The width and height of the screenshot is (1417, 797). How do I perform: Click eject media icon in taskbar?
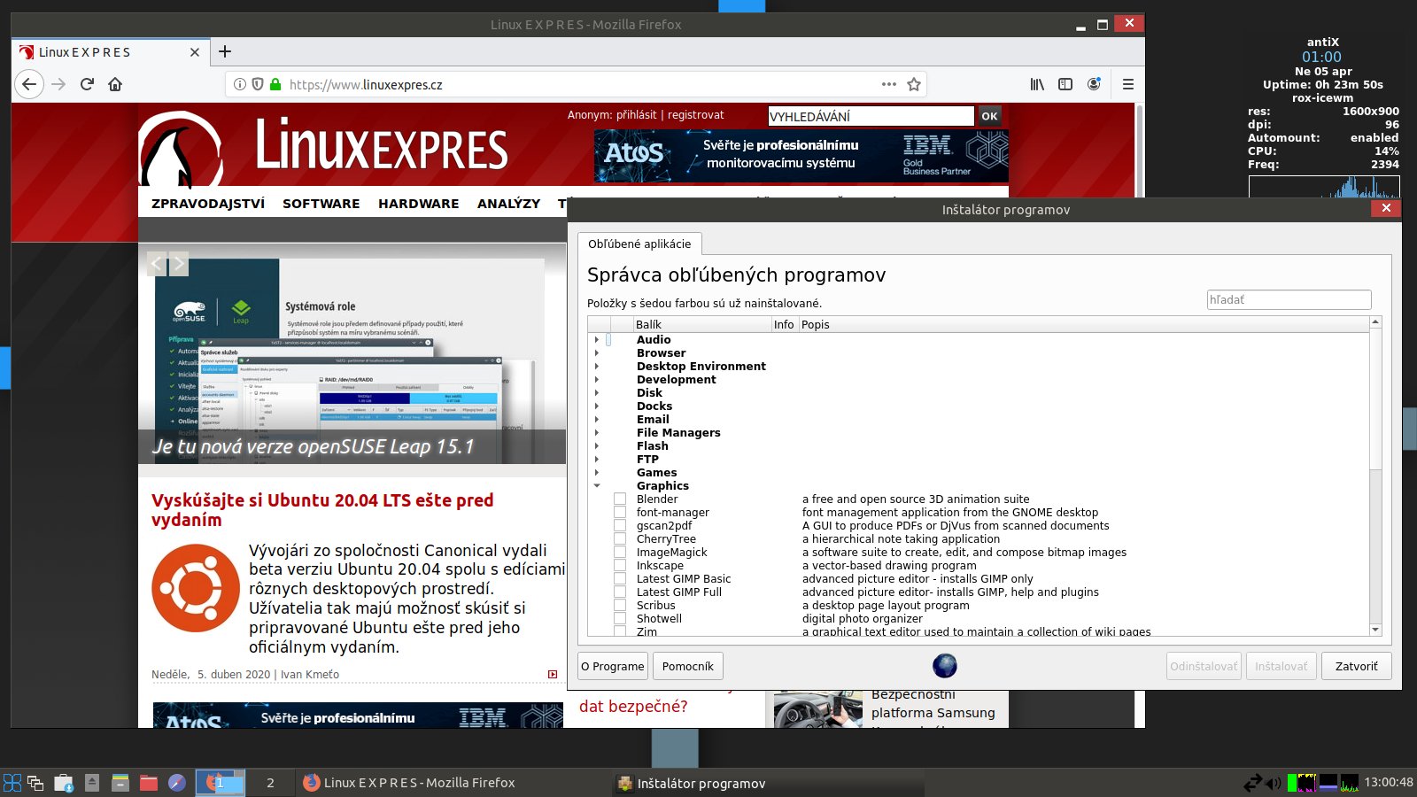click(92, 783)
